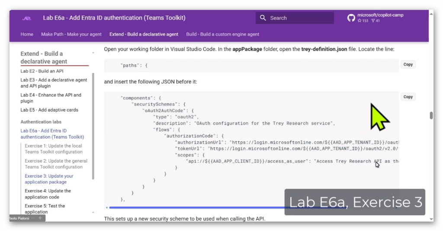Click the repository star count 151

(363, 21)
